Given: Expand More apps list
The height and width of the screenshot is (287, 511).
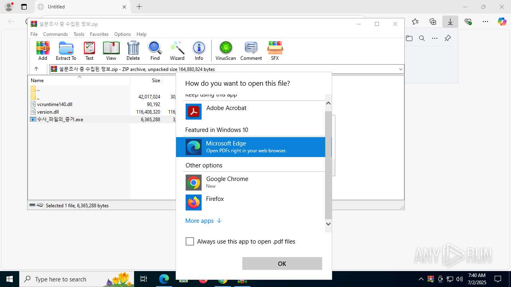Looking at the screenshot, I should [203, 220].
